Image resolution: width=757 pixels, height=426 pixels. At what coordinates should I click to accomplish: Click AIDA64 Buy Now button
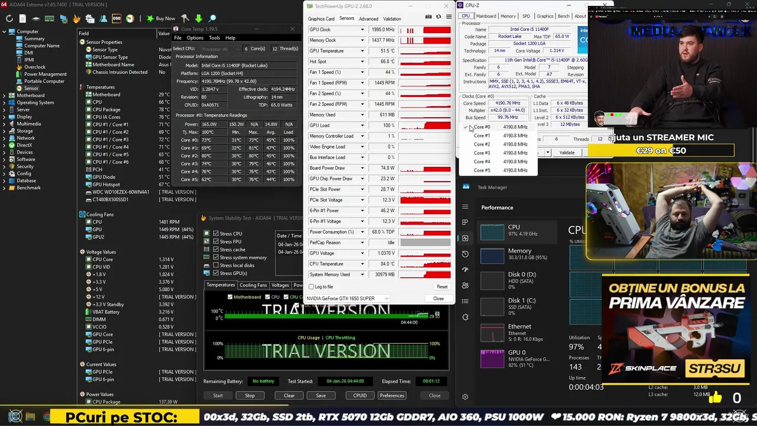pyautogui.click(x=161, y=18)
